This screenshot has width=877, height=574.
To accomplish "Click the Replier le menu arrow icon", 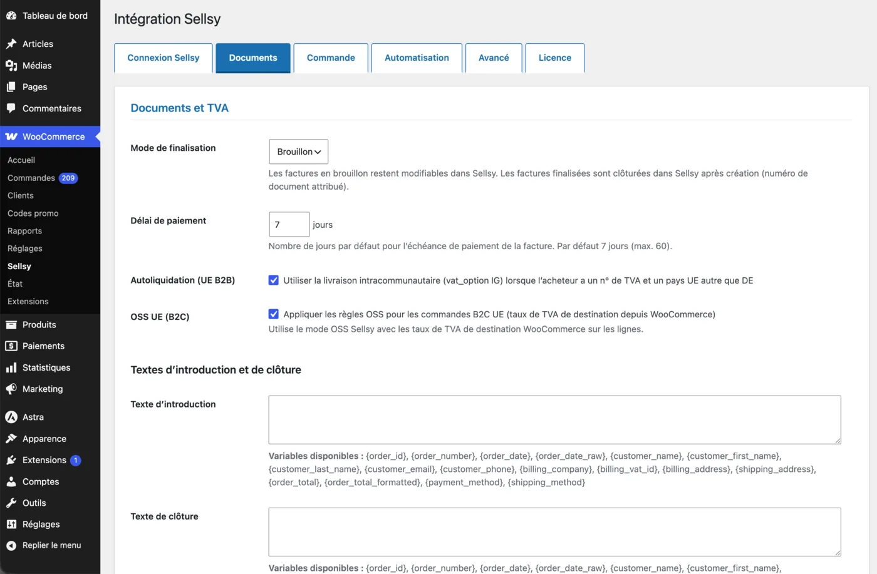I will (x=11, y=545).
